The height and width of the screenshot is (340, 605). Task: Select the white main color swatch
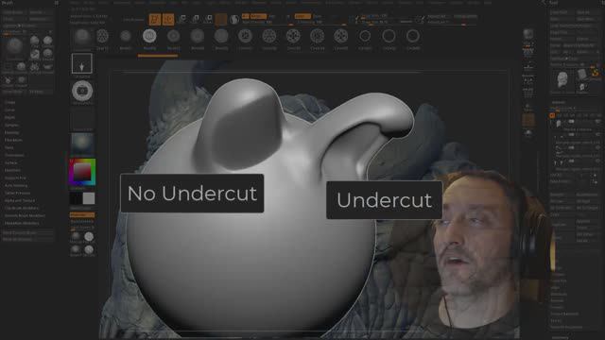pos(89,198)
